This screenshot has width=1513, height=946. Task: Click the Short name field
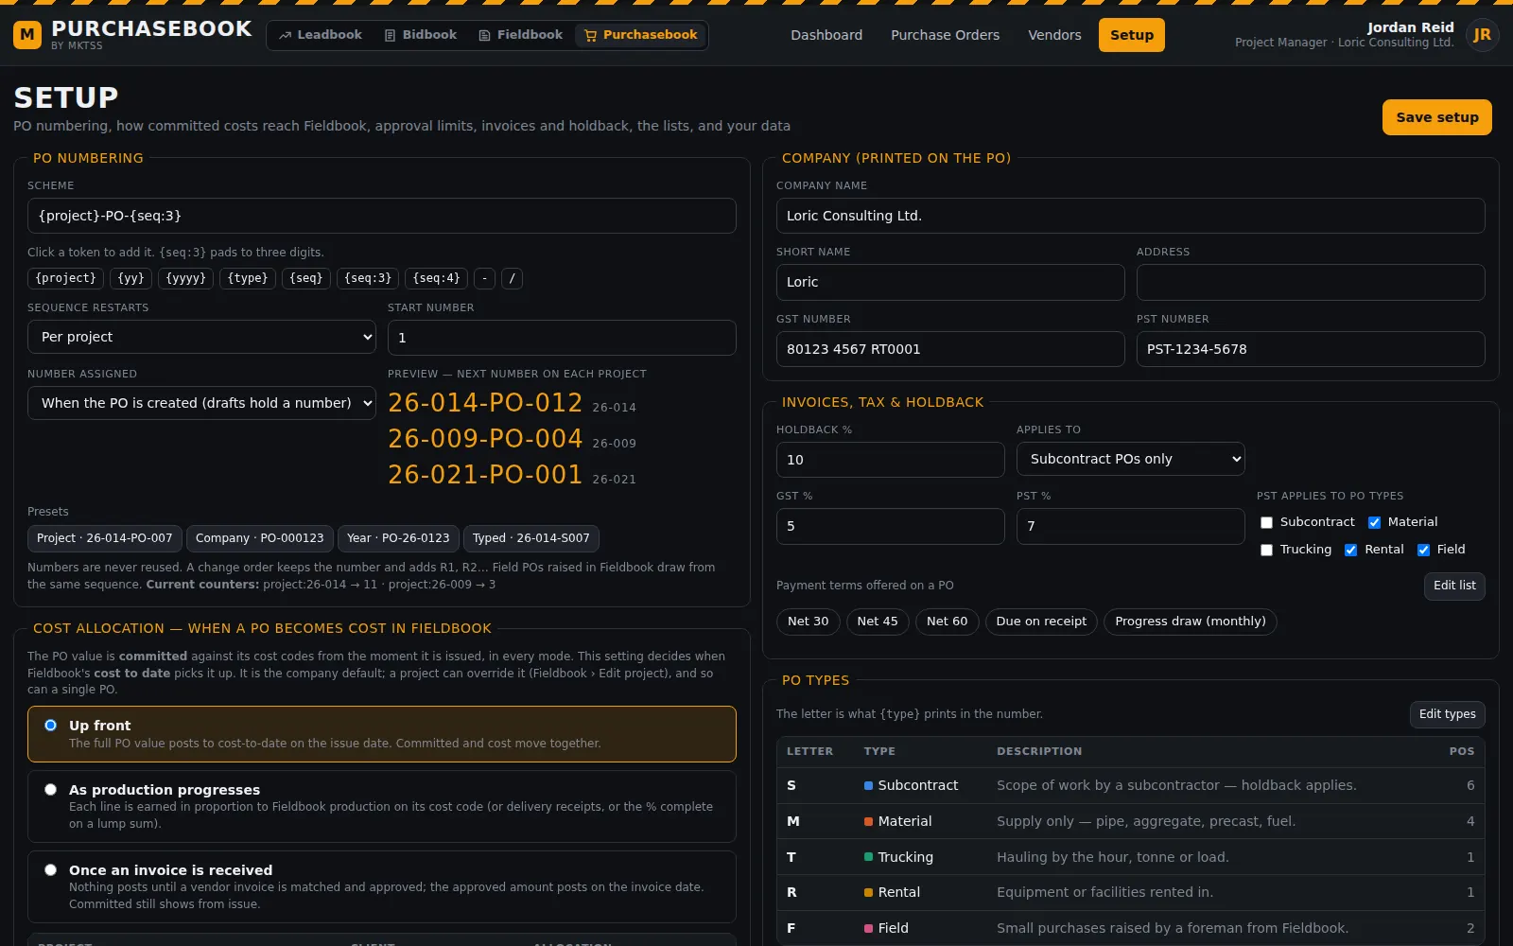tap(950, 282)
